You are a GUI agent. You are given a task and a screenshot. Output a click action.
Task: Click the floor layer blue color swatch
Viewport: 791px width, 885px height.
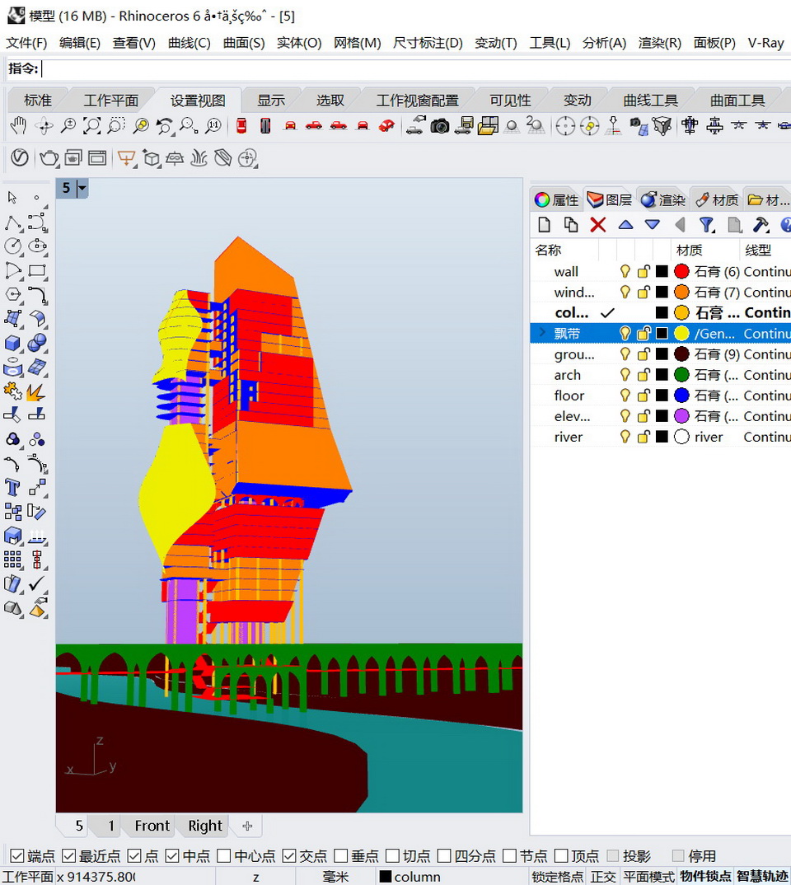coord(681,396)
